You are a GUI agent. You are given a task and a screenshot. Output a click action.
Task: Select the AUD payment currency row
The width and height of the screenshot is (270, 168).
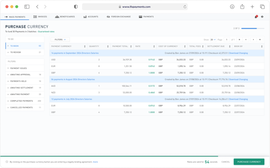(x=157, y=86)
